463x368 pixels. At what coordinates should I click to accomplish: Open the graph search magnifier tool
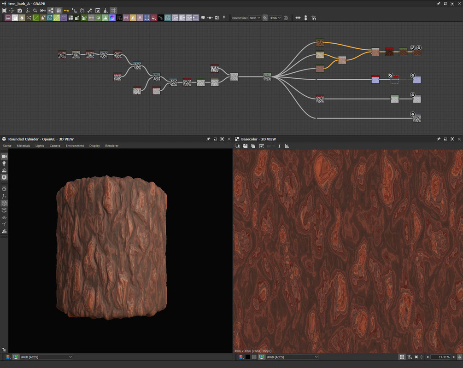pos(35,11)
